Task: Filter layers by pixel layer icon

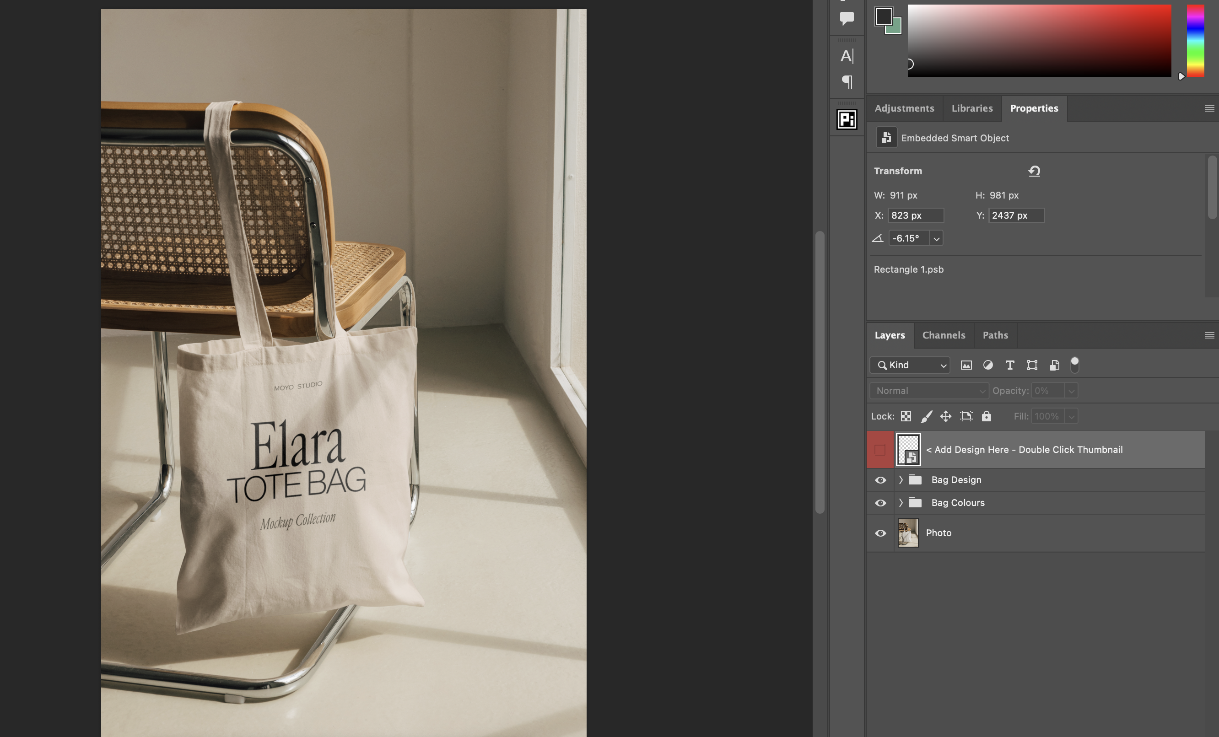Action: 965,365
